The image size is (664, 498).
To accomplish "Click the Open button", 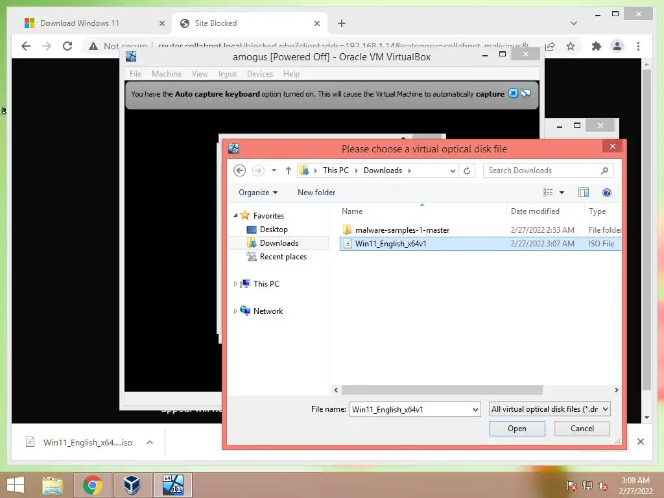I will point(517,429).
